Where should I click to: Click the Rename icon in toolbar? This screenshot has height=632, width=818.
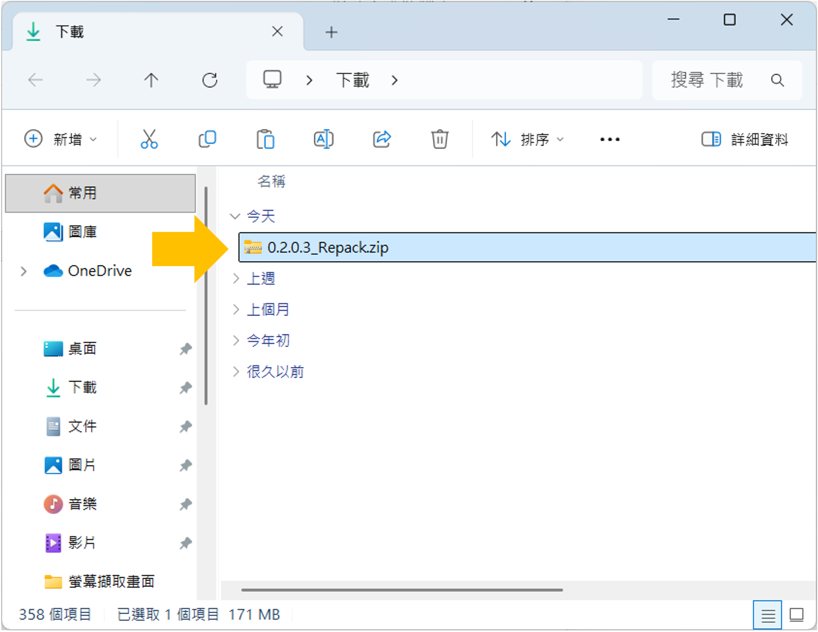[x=324, y=139]
